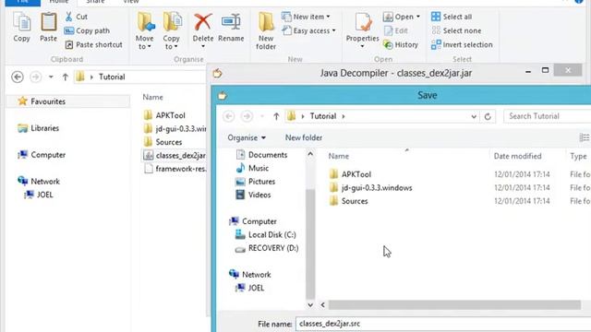591x332 pixels.
Task: Select Sources folder in Save dialog list
Action: click(x=349, y=201)
